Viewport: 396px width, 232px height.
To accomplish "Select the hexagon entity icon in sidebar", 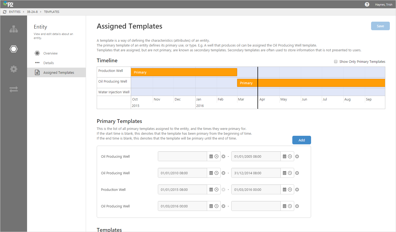I will [14, 49].
